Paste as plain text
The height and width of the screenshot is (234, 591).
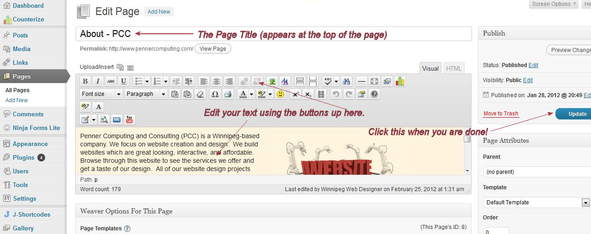(x=174, y=94)
